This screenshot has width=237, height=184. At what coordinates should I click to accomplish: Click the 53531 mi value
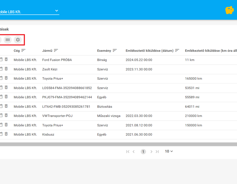(192, 88)
